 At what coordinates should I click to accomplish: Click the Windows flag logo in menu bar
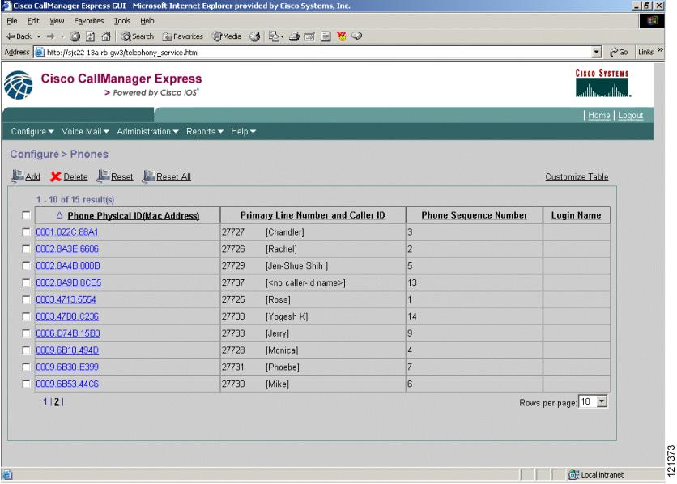pos(652,21)
